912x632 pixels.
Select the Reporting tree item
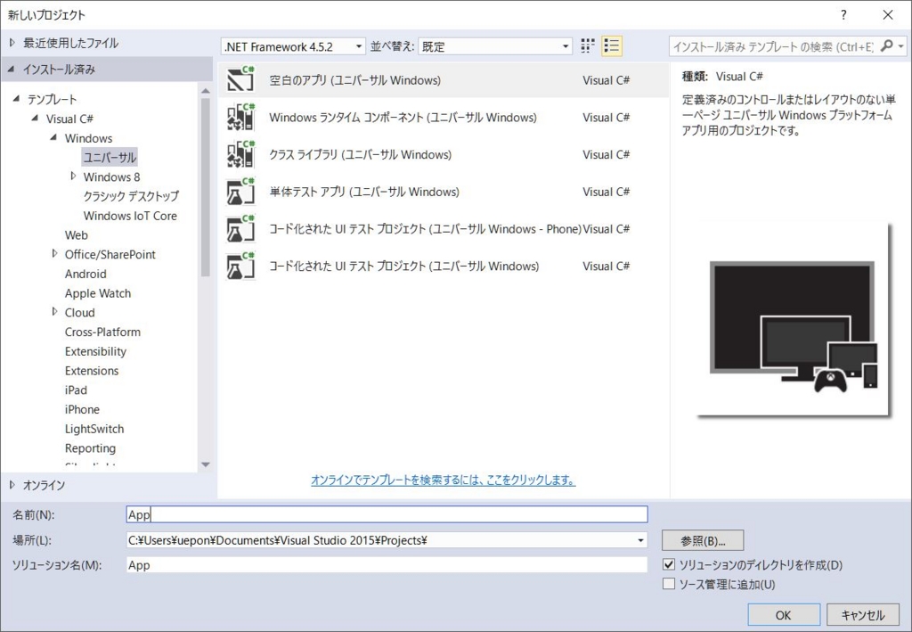(x=90, y=448)
